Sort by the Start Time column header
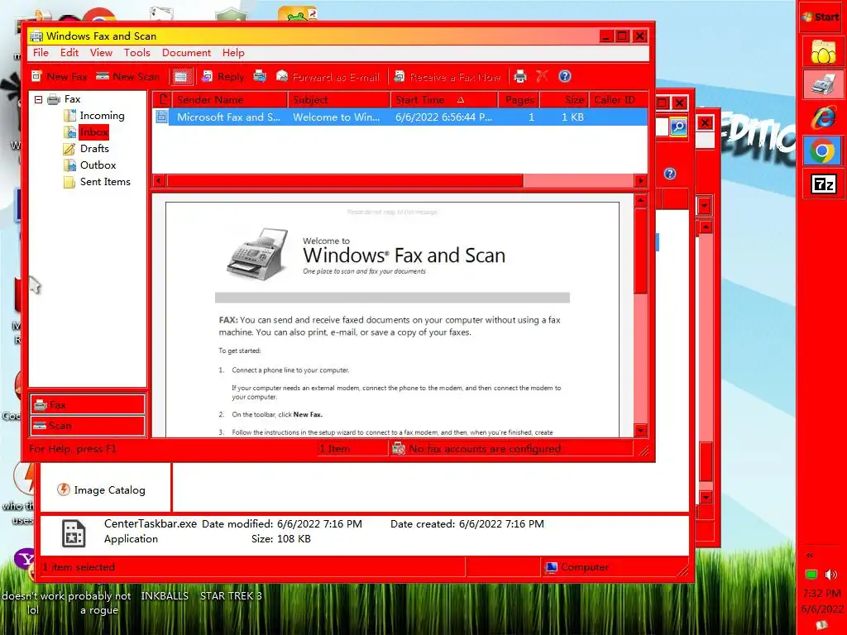The width and height of the screenshot is (847, 635). pyautogui.click(x=443, y=99)
